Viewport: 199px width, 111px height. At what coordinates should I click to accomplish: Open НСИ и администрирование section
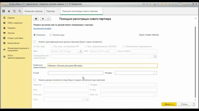click(16, 57)
